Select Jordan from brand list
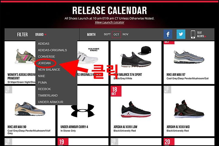The width and height of the screenshot is (219, 146). tap(44, 63)
